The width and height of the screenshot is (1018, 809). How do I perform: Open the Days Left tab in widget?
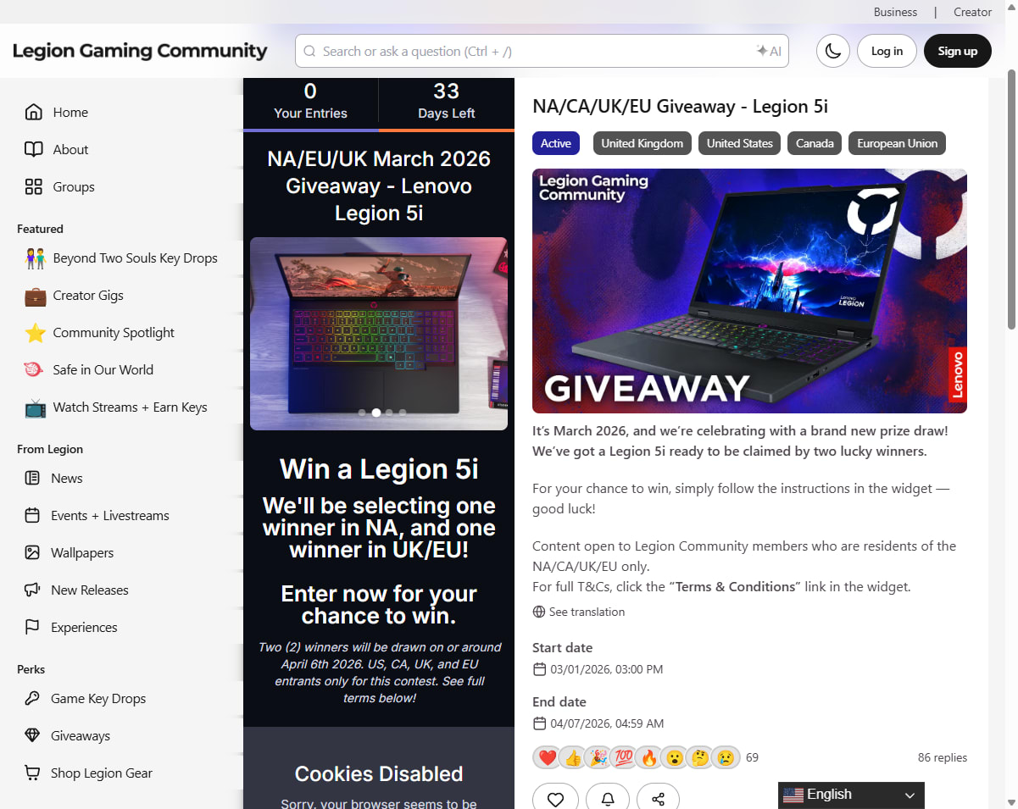tap(447, 103)
